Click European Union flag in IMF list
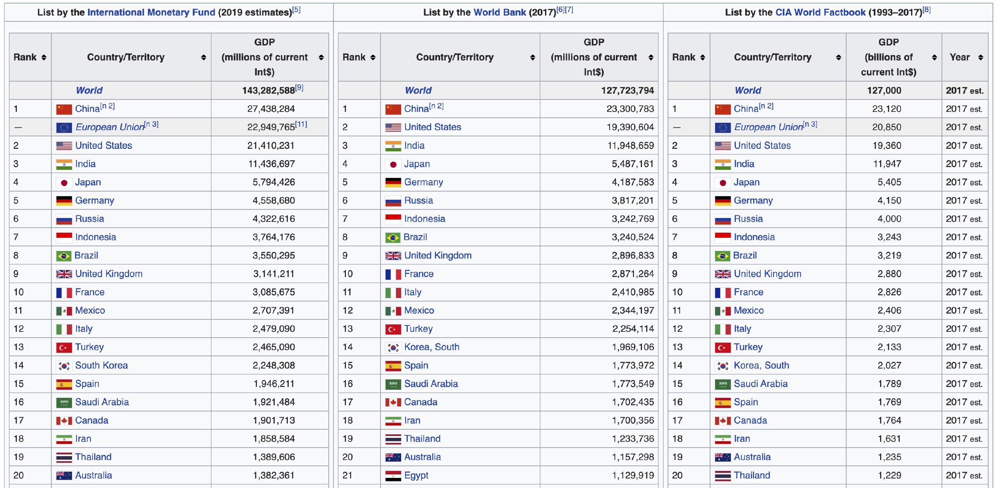The height and width of the screenshot is (488, 996). point(64,127)
